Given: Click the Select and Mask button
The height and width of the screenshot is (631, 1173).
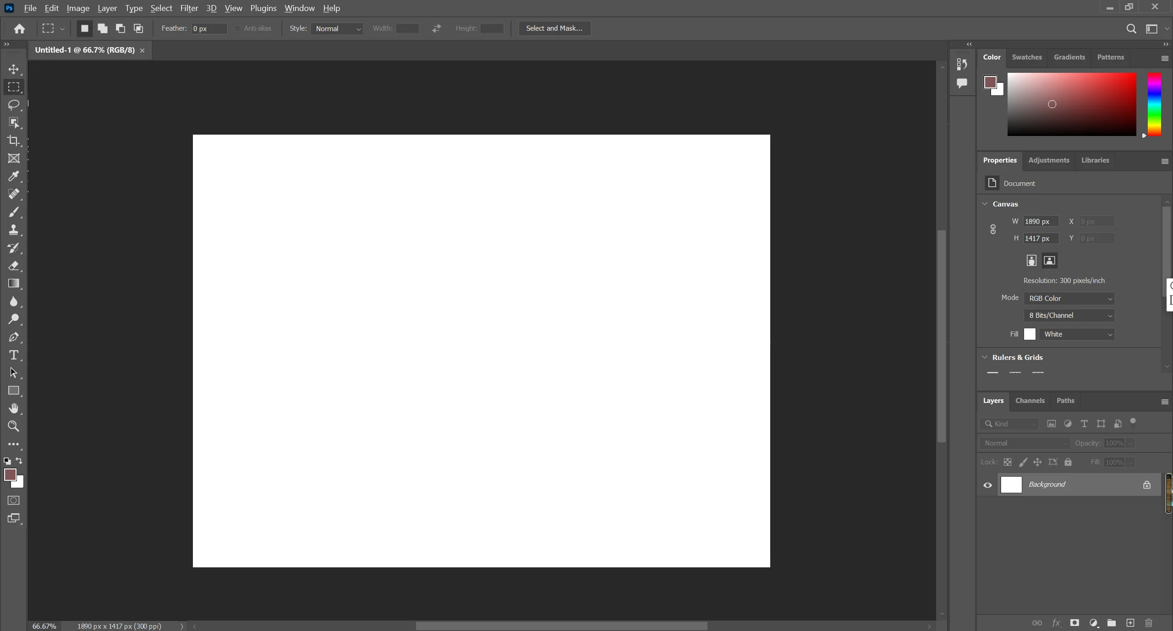Looking at the screenshot, I should click(x=554, y=28).
